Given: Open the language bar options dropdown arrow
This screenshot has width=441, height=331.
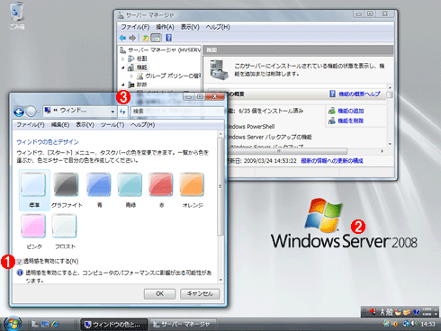Looking at the screenshot, I should [x=436, y=314].
